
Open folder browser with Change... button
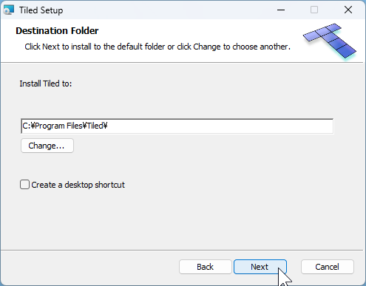pos(47,146)
